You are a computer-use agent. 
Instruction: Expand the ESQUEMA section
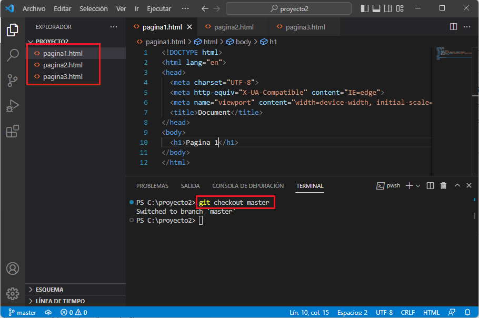click(76, 289)
